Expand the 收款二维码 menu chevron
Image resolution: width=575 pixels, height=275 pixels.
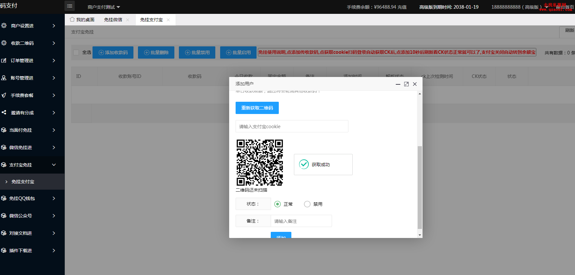click(x=54, y=43)
